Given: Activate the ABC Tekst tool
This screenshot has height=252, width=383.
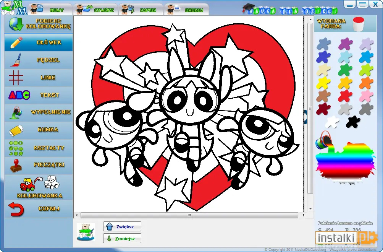Looking at the screenshot, I should [39, 95].
